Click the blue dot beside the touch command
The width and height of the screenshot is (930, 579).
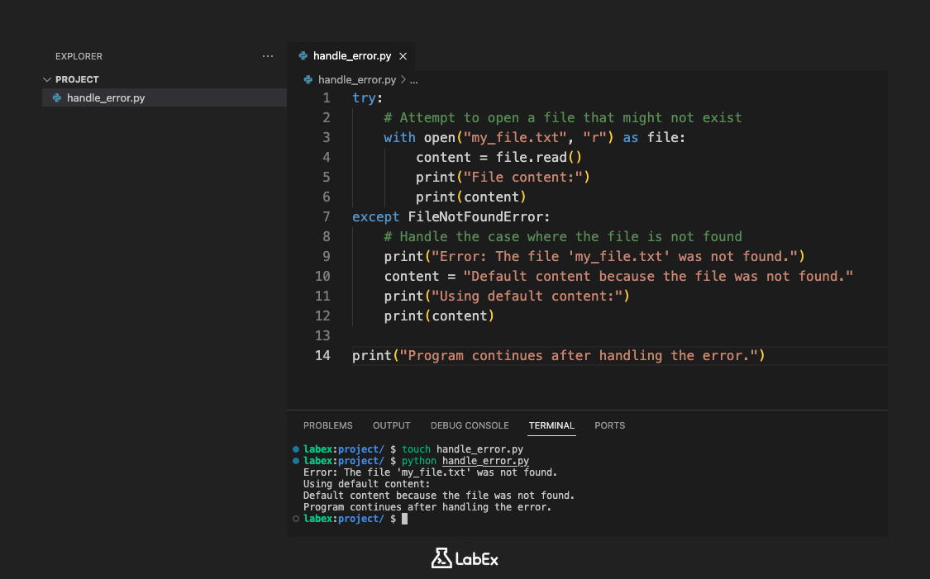296,449
